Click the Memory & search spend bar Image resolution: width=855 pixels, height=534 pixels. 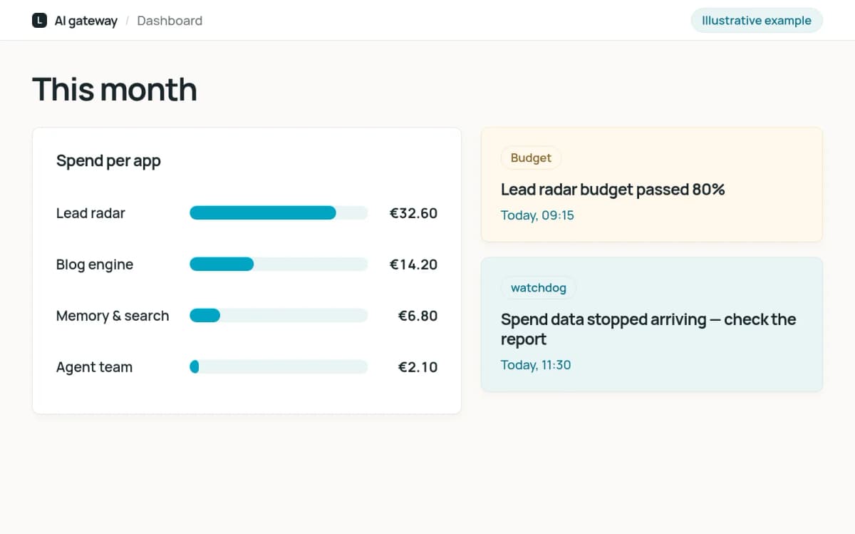click(279, 316)
